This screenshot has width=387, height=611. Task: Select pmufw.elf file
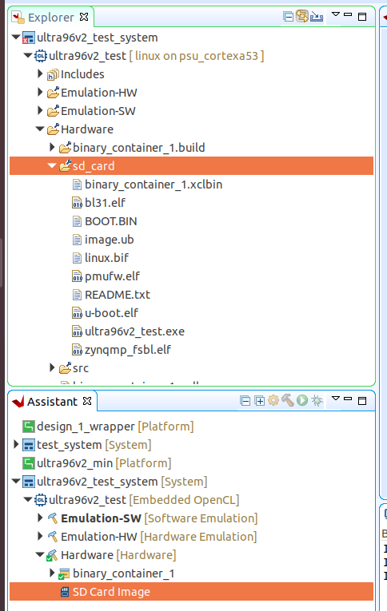point(112,276)
